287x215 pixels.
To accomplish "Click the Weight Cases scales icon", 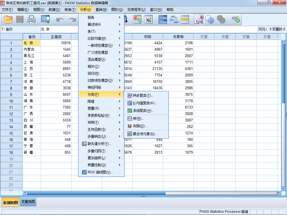I will tap(174, 19).
